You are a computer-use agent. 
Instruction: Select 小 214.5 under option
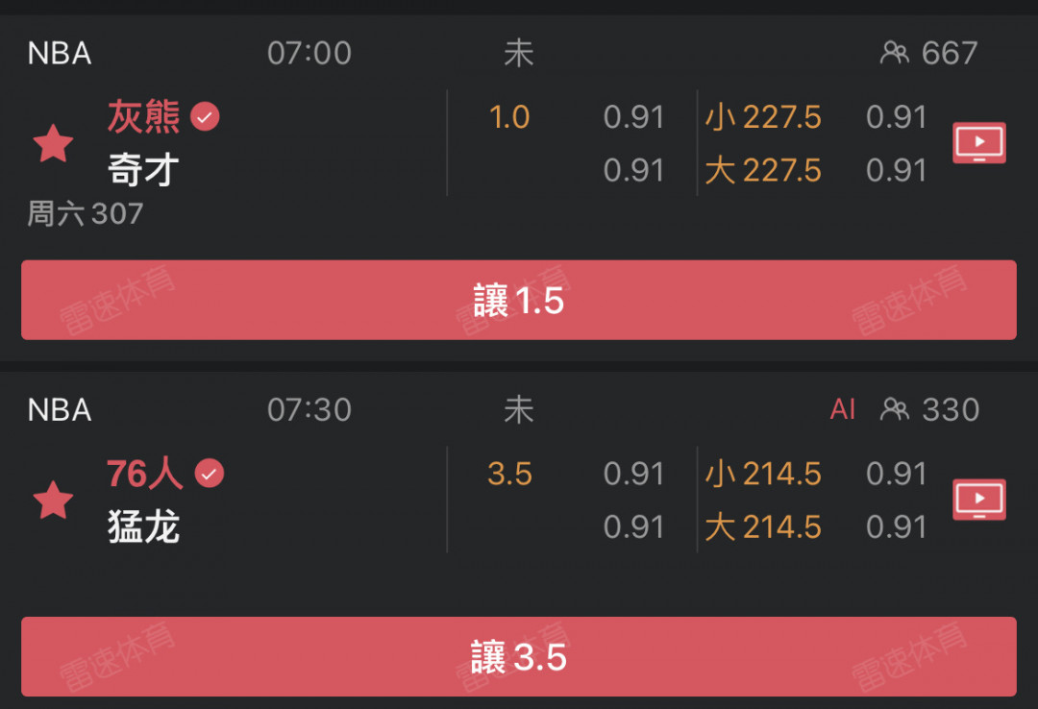pos(762,474)
